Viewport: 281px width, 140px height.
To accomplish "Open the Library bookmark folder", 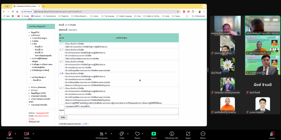I will (94, 16).
